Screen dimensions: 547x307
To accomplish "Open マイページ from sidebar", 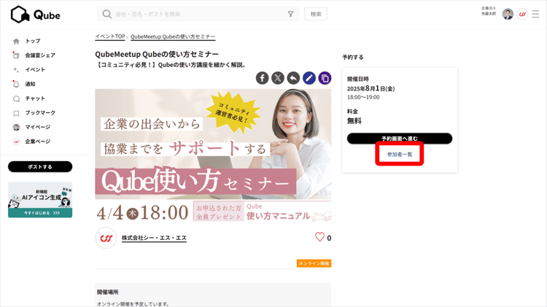I will pos(38,127).
